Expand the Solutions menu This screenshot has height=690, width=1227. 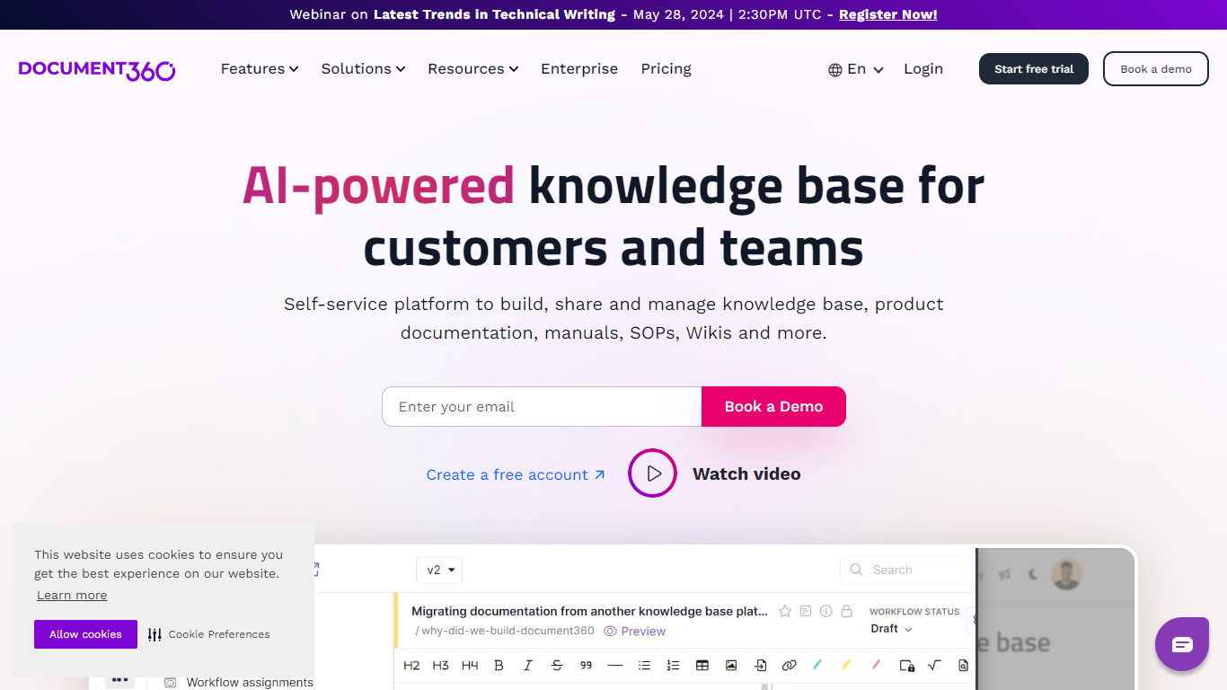[x=364, y=69]
